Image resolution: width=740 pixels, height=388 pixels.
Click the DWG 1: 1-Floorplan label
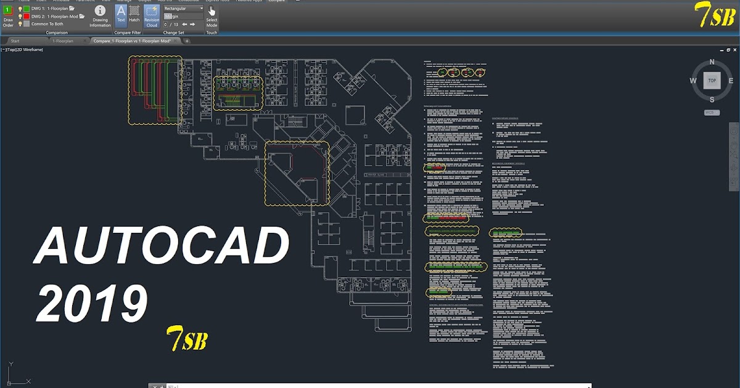coord(49,9)
